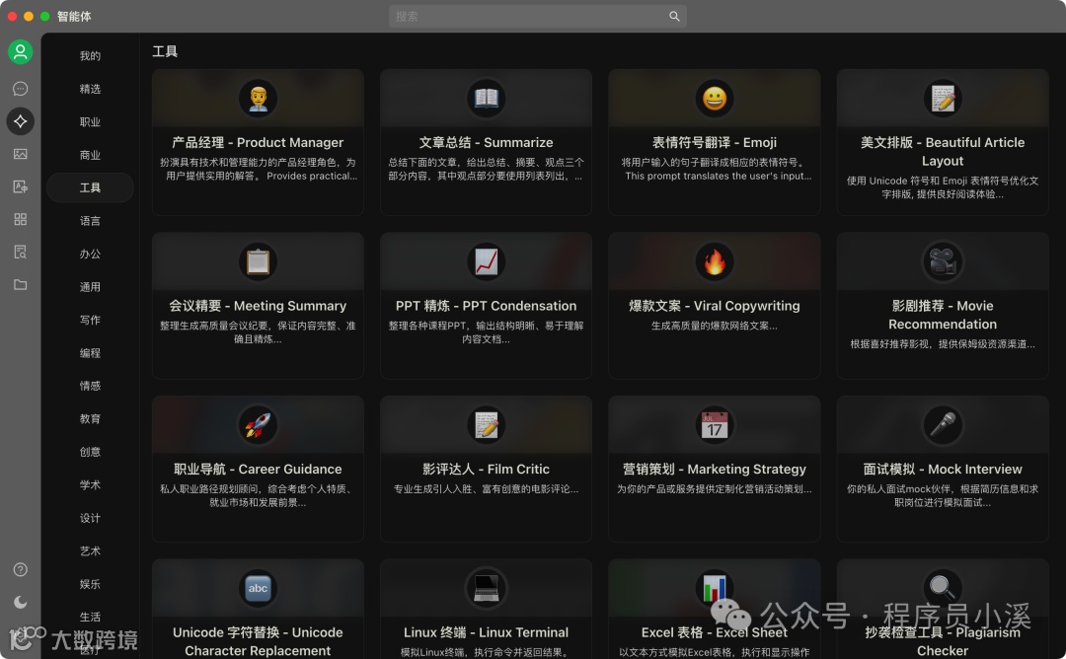1066x659 pixels.
Task: Open the 表情符号翻译 - Emoji title
Action: [x=715, y=143]
